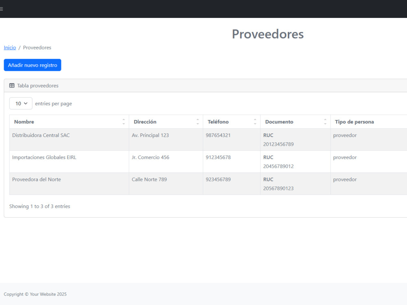The height and width of the screenshot is (305, 407).
Task: Sort by Nombre column arrows
Action: tap(124, 122)
